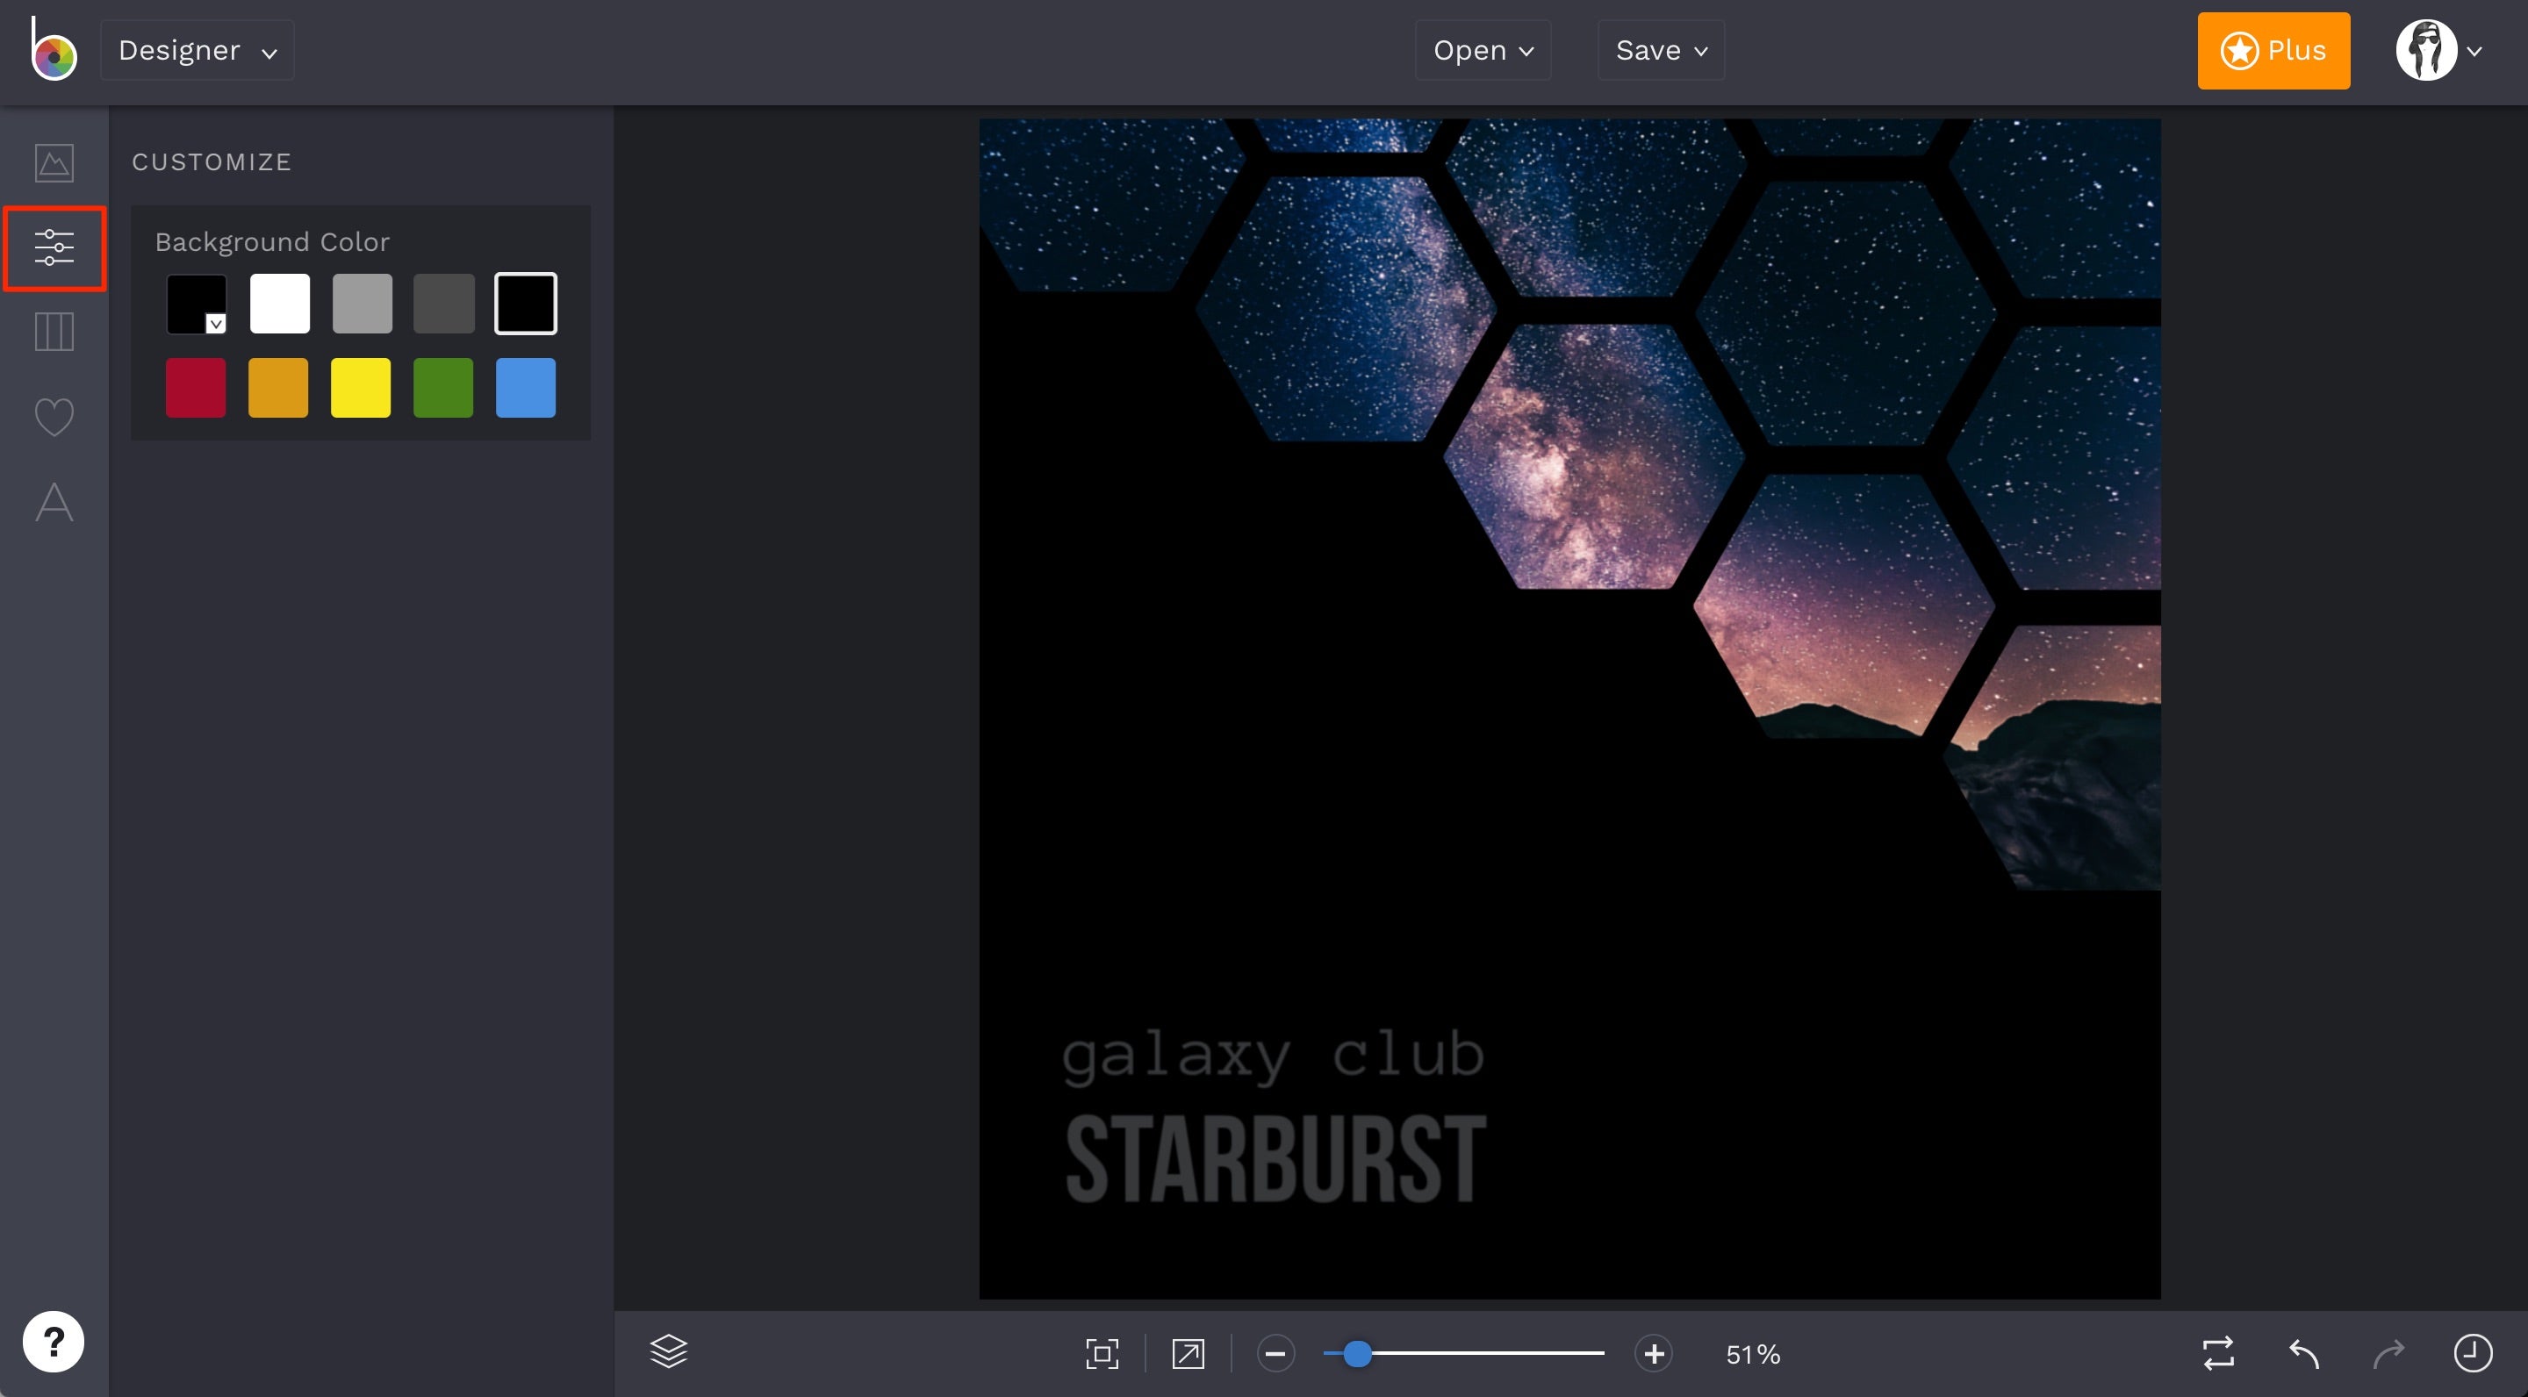Click the resize canvas icon

[x=1188, y=1354]
